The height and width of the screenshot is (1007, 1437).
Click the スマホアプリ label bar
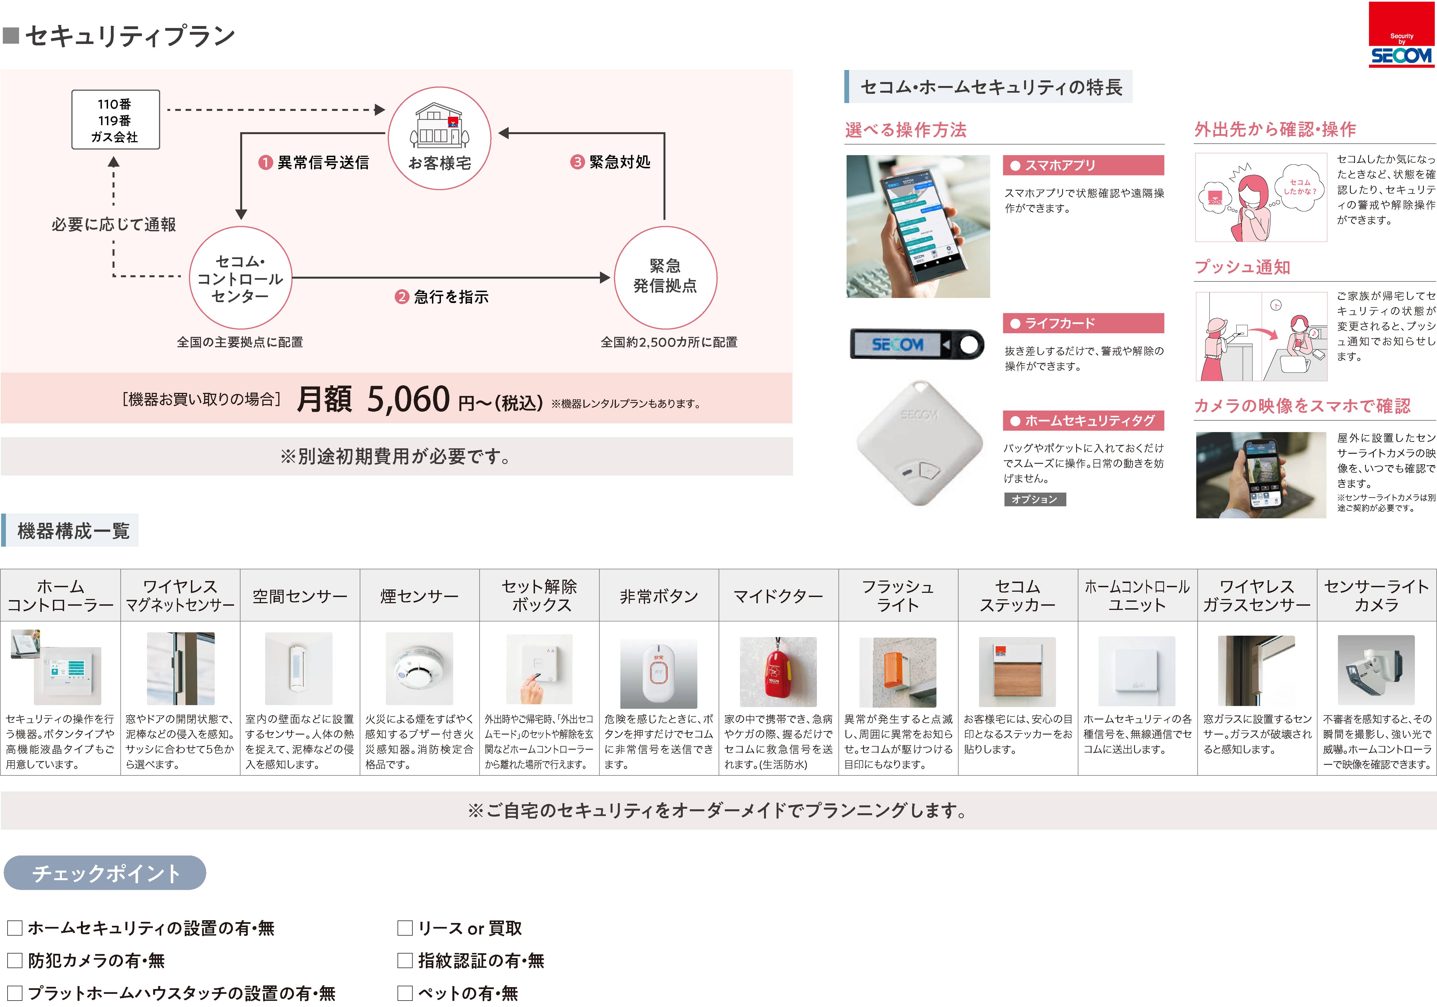coord(1083,165)
